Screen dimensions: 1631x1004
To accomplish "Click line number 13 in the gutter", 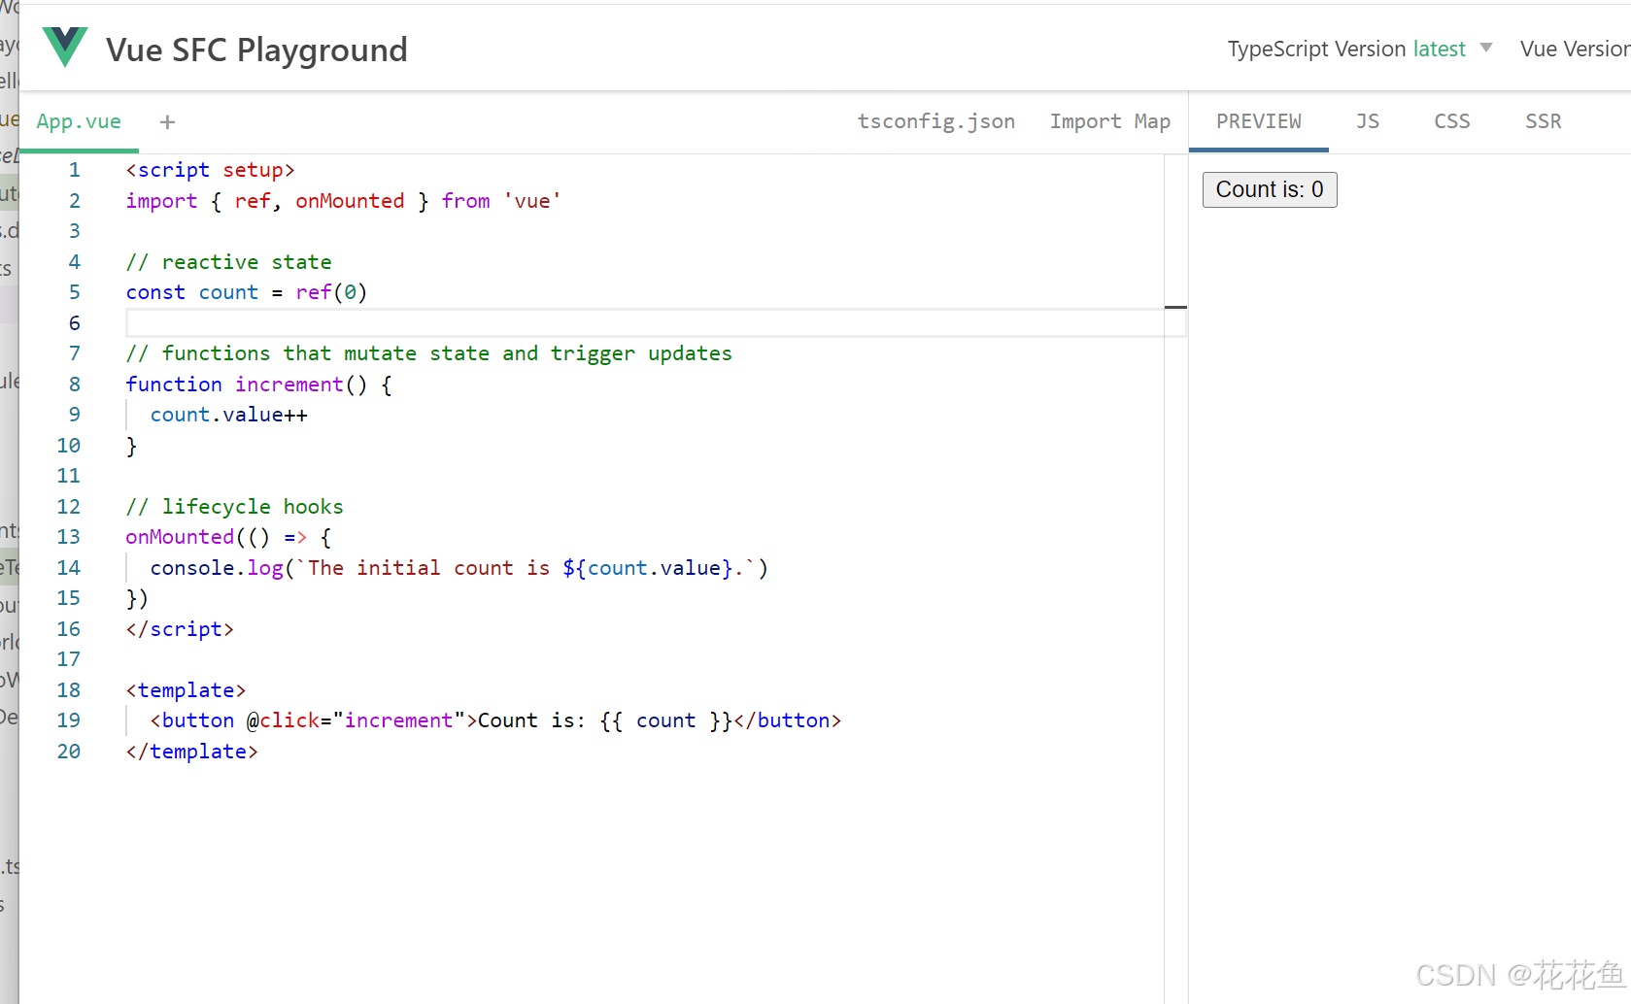I will (x=69, y=537).
